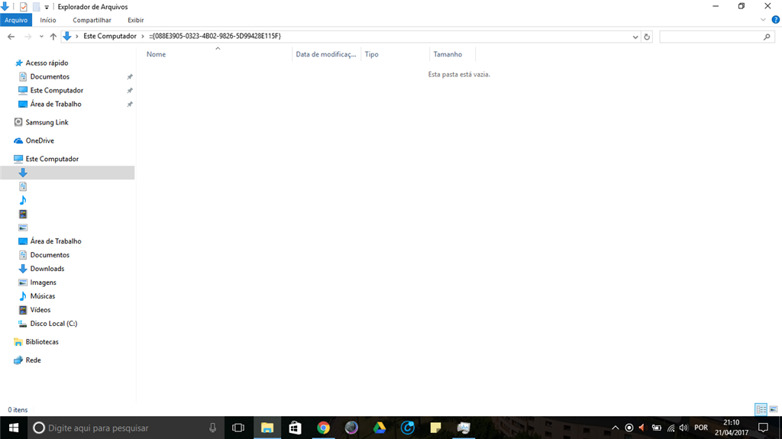This screenshot has height=439, width=782.
Task: Refresh the current folder
Action: (647, 37)
